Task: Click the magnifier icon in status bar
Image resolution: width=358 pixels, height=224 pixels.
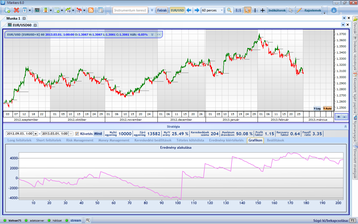Action: (88, 220)
